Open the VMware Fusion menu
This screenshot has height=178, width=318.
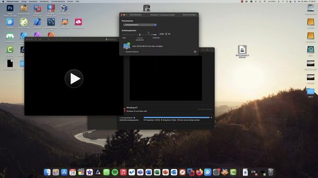coord(12,1)
